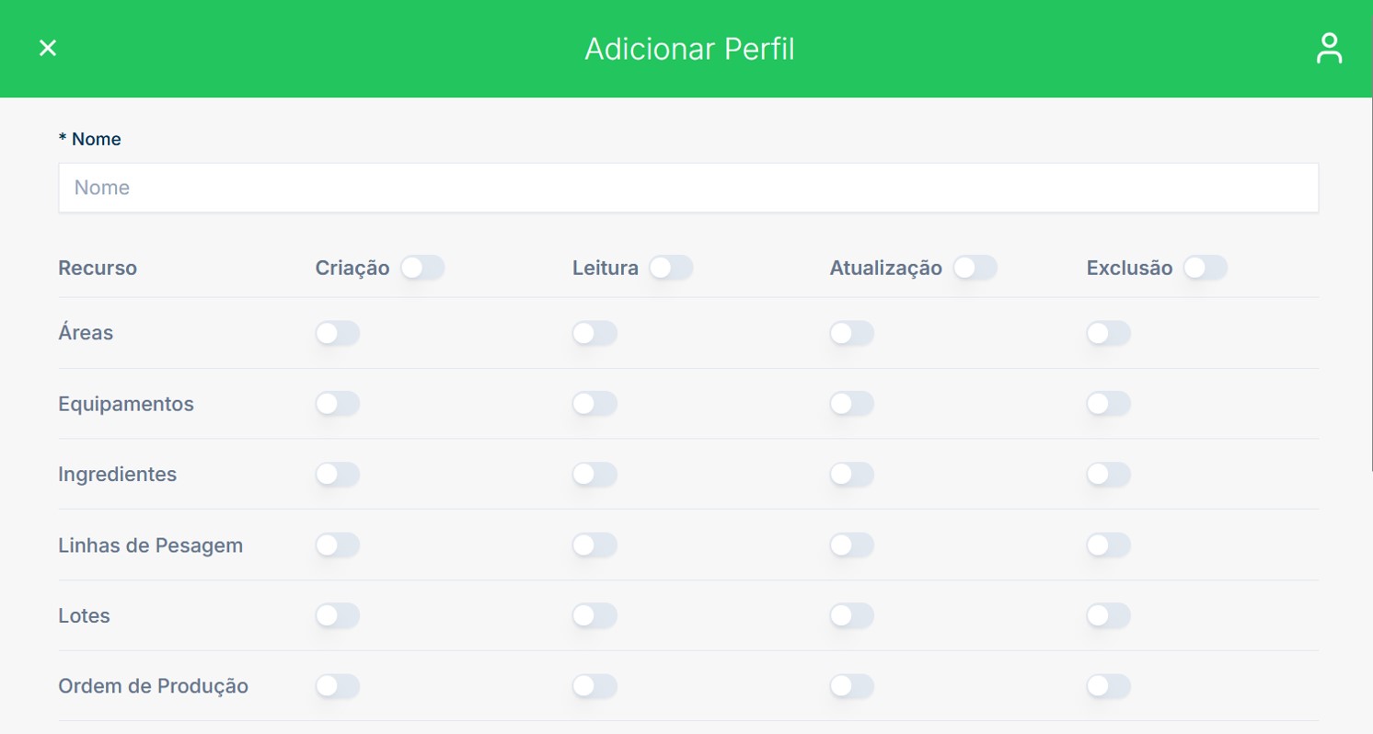1373x734 pixels.
Task: Toggle the Exclusão header switch
Action: [x=1205, y=268]
